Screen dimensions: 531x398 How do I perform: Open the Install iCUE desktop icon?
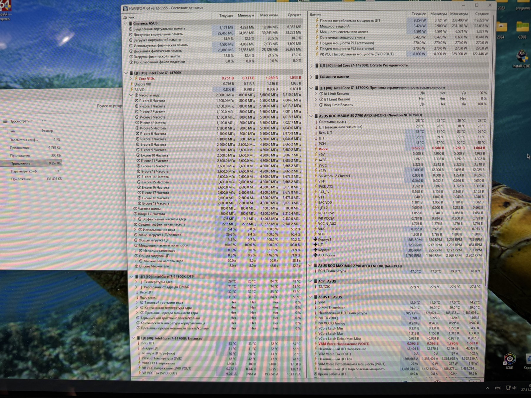point(522,59)
